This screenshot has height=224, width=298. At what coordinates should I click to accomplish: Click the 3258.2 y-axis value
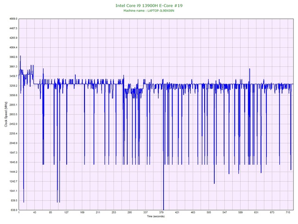click(13, 86)
